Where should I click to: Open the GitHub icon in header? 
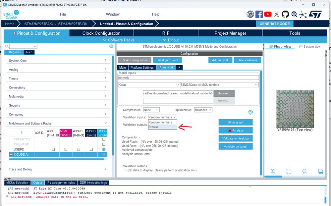[285, 14]
